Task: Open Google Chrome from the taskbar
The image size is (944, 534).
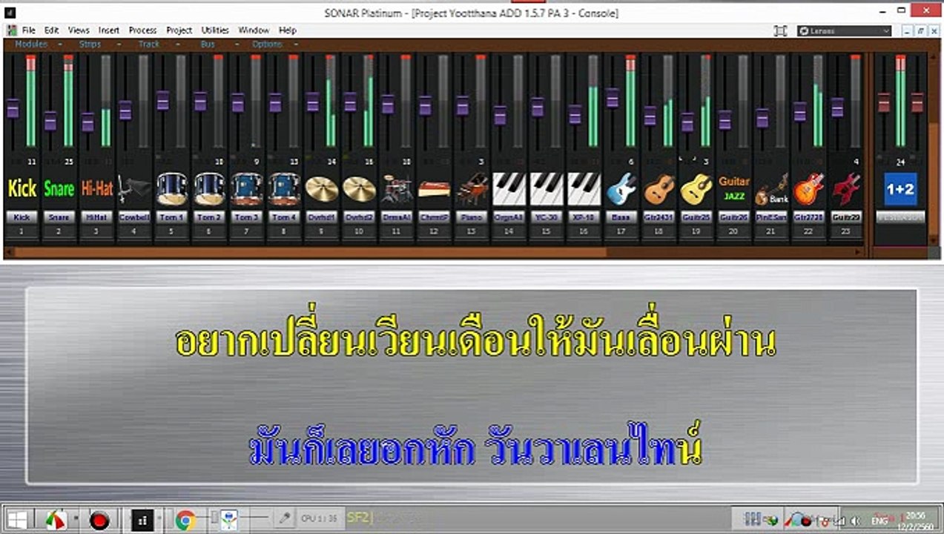Action: click(185, 521)
